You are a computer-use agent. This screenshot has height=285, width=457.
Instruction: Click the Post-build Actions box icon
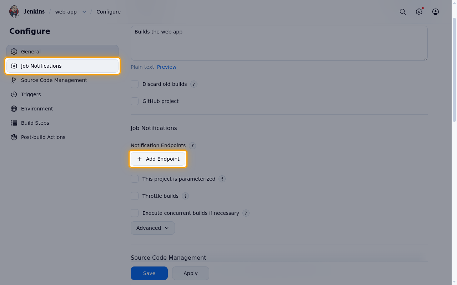pyautogui.click(x=14, y=137)
